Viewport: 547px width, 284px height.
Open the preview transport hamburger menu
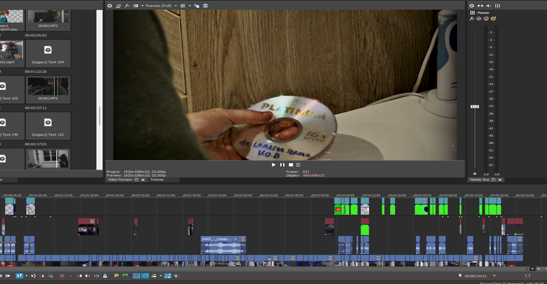298,165
